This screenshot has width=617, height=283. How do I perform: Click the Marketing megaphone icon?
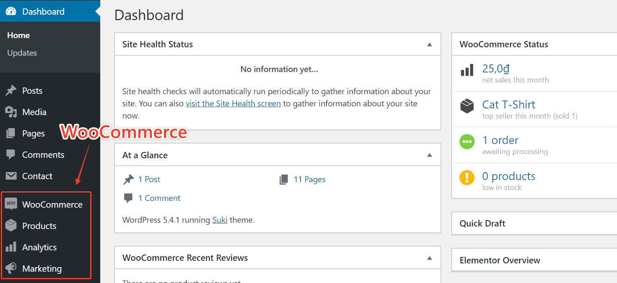click(x=11, y=268)
